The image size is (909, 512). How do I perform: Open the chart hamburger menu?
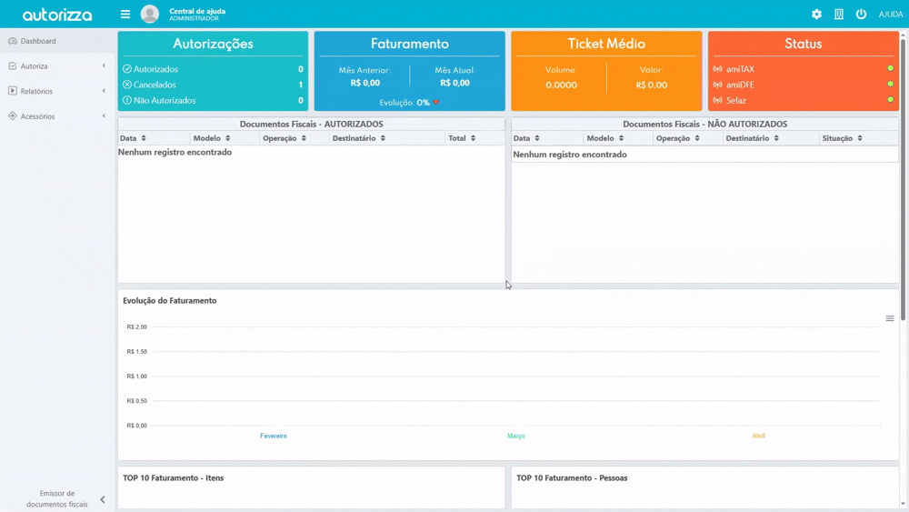tap(890, 318)
